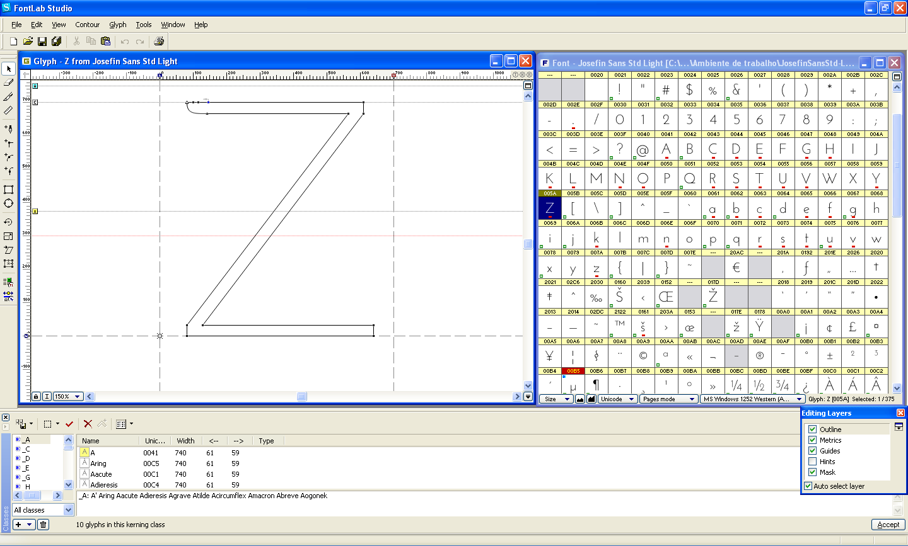Toggle the Auto select layer checkbox

[808, 486]
